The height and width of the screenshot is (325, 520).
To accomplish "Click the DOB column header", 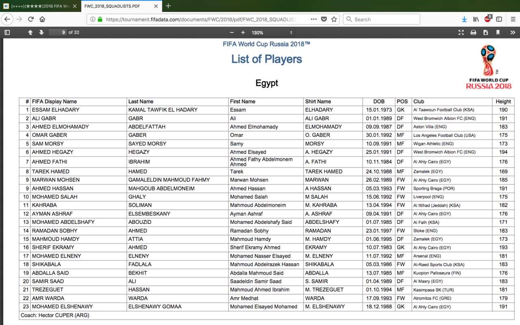I will coord(379,102).
